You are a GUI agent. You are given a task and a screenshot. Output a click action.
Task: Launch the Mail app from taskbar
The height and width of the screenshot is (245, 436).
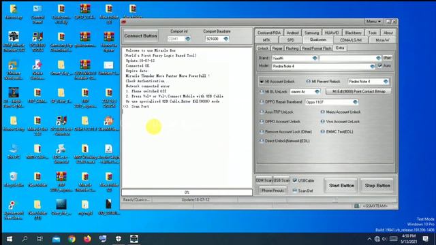(x=56, y=239)
